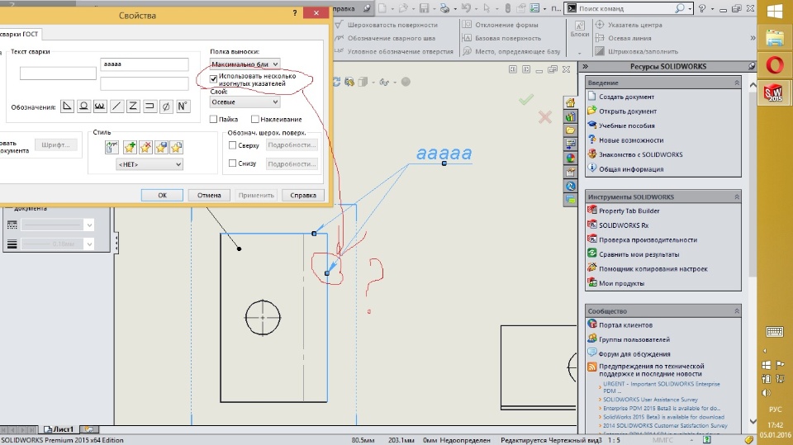Open the Custom Properties tab icon

570,173
